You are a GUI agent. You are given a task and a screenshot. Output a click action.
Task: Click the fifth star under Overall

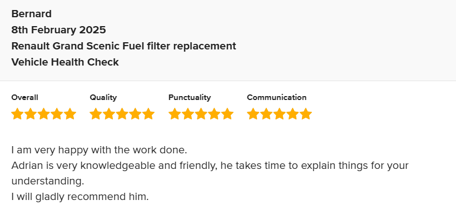click(70, 114)
